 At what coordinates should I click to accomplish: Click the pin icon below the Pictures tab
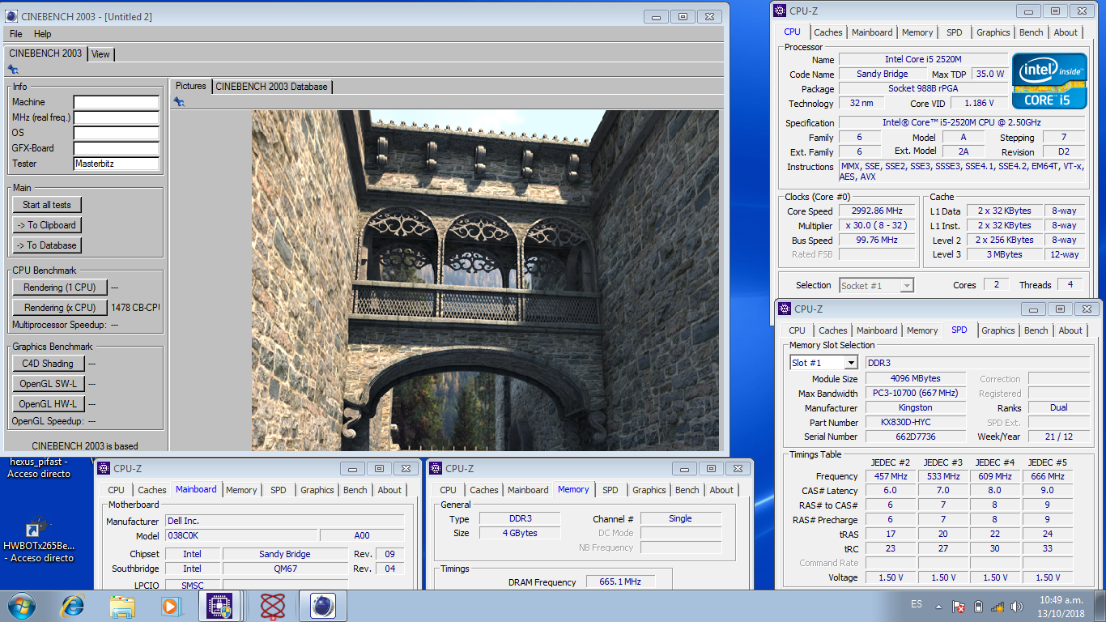(x=179, y=101)
